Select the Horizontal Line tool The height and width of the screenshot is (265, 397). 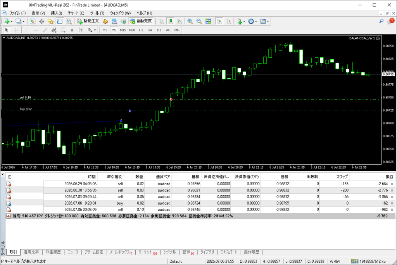click(x=36, y=30)
